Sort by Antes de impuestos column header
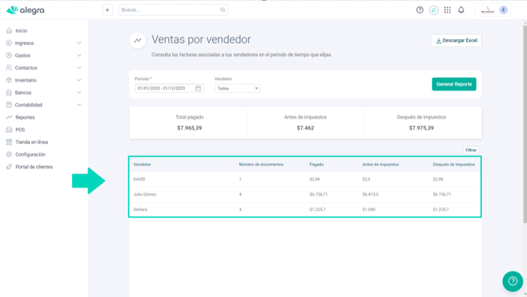This screenshot has width=527, height=297. pyautogui.click(x=381, y=165)
